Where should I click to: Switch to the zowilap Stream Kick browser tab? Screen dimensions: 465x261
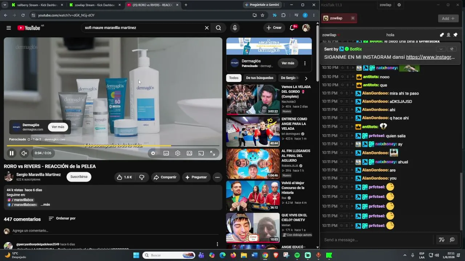[x=94, y=5]
